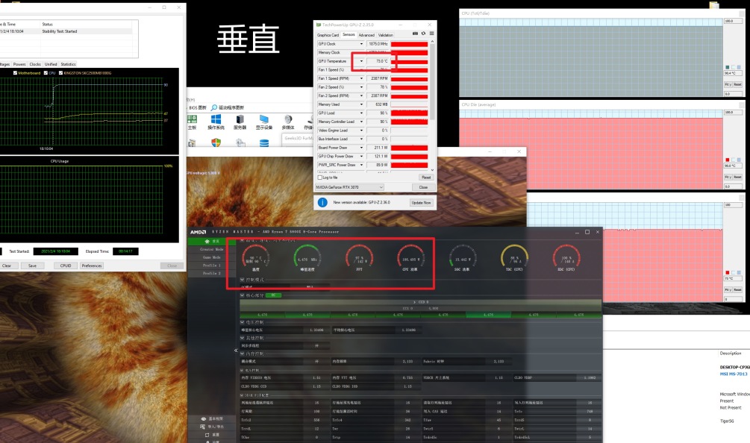This screenshot has height=443, width=750.
Task: Switch to Validation tab in GPU-Z
Action: click(x=386, y=35)
